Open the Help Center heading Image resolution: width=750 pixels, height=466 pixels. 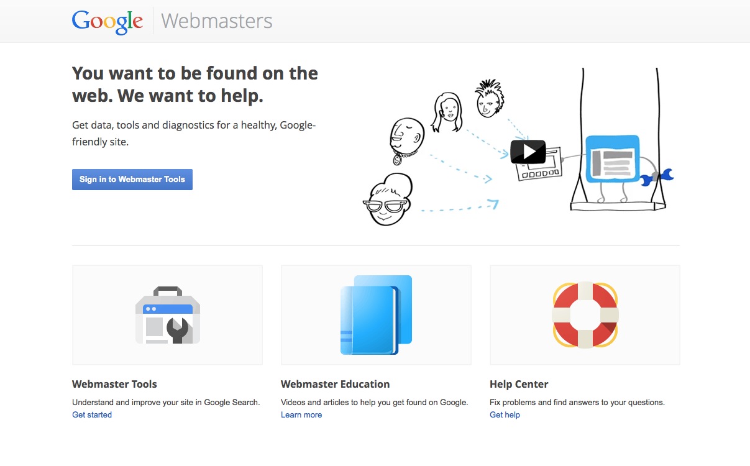point(519,384)
